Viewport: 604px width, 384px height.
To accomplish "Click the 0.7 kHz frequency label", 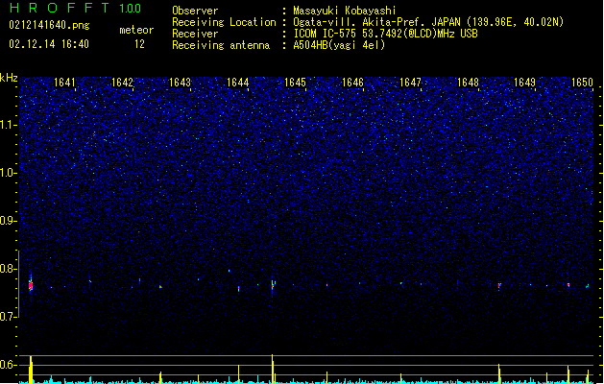I will click(9, 317).
